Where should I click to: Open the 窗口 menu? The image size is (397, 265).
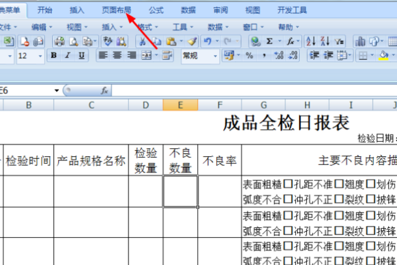pos(253,27)
